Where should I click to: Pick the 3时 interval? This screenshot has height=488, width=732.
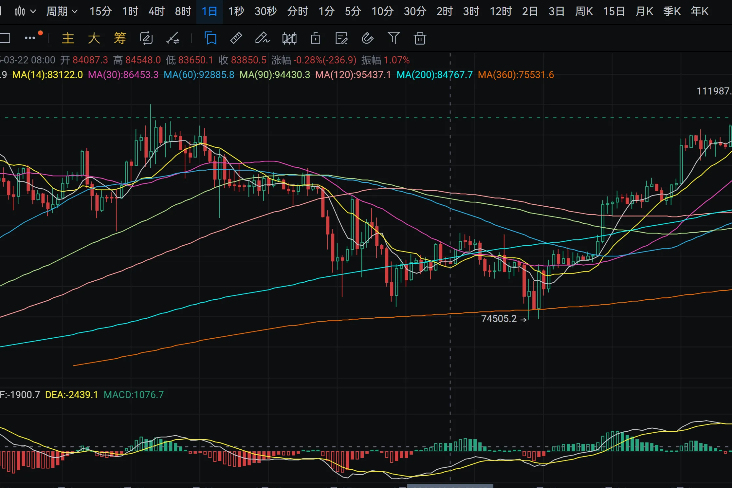coord(471,11)
